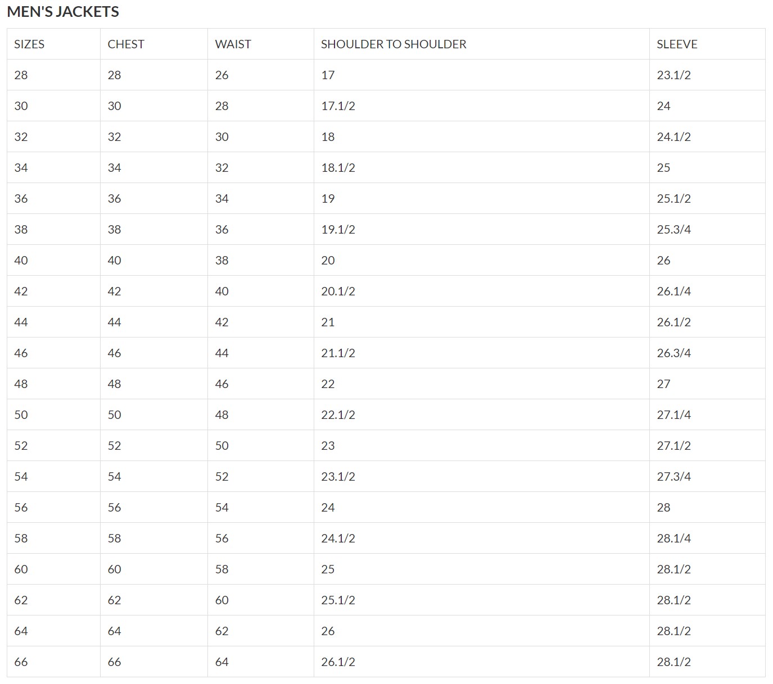Click waist value 26 in size 28 row

pos(222,75)
